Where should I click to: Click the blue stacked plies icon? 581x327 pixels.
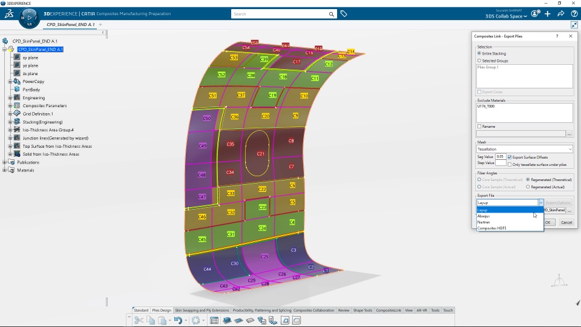(227, 320)
